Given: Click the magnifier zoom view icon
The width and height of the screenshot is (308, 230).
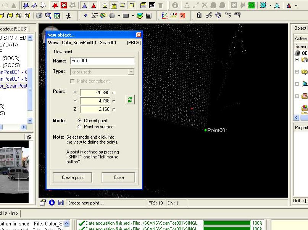Looking at the screenshot, I should [x=48, y=16].
